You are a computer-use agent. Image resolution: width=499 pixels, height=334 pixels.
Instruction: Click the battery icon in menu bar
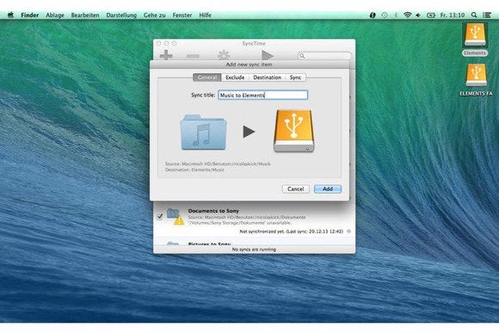coord(430,15)
